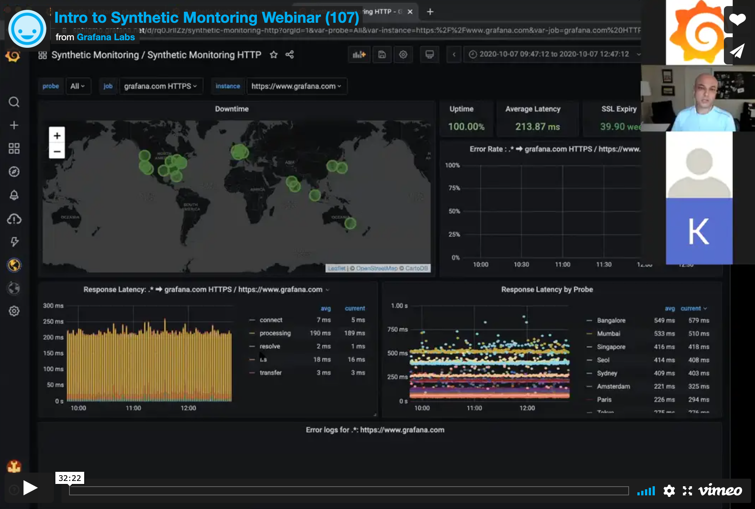Open the Alerting bell sidebar icon
The image size is (755, 509).
pyautogui.click(x=14, y=195)
